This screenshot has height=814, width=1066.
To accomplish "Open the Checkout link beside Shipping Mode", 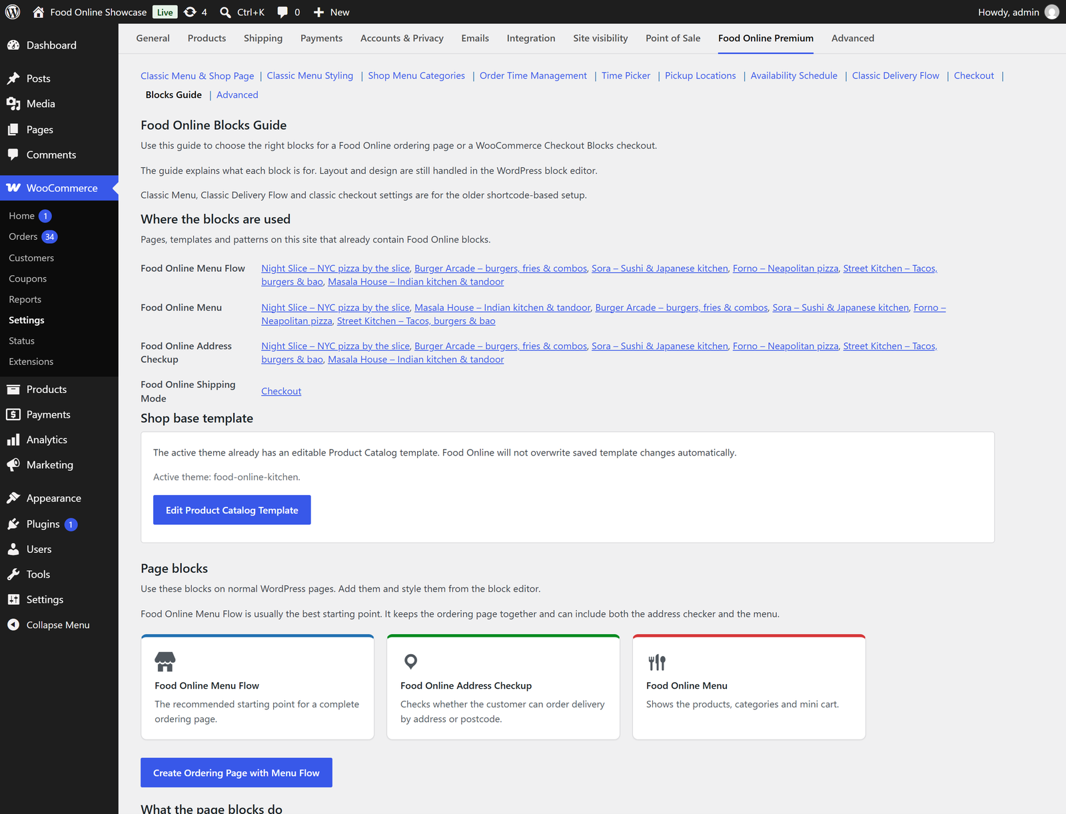I will coord(281,391).
